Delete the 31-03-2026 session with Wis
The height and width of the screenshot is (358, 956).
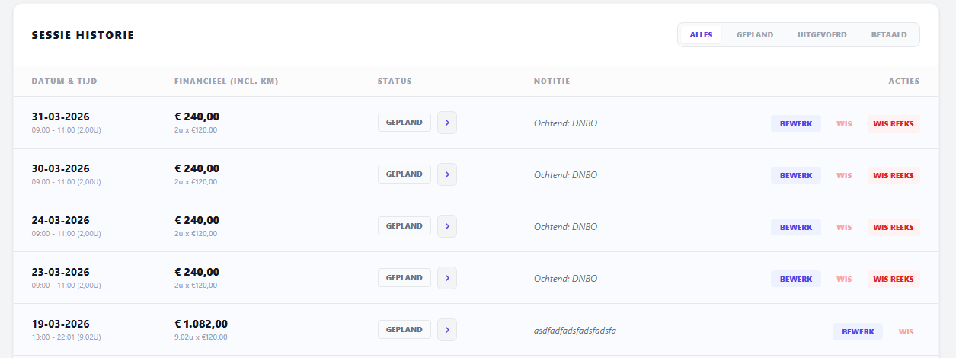[844, 123]
